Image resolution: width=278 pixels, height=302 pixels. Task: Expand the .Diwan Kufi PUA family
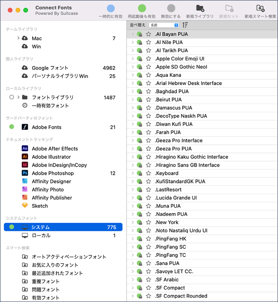coord(133,124)
